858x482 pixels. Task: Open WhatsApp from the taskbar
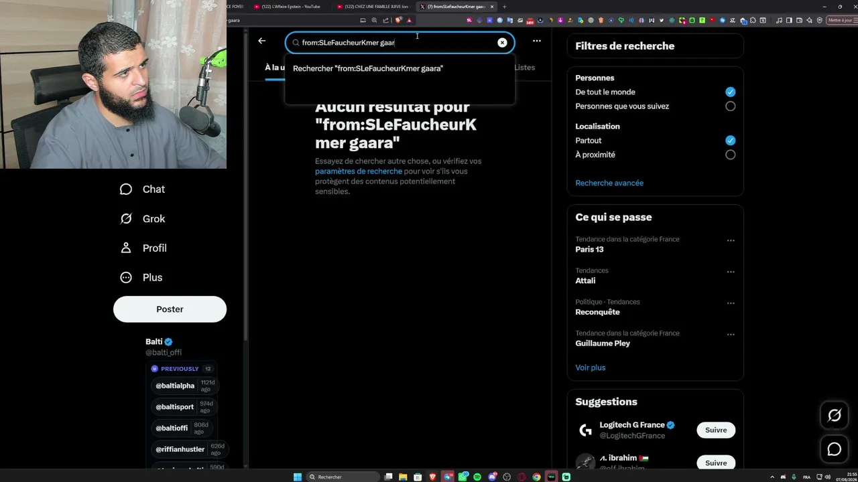[x=463, y=477]
